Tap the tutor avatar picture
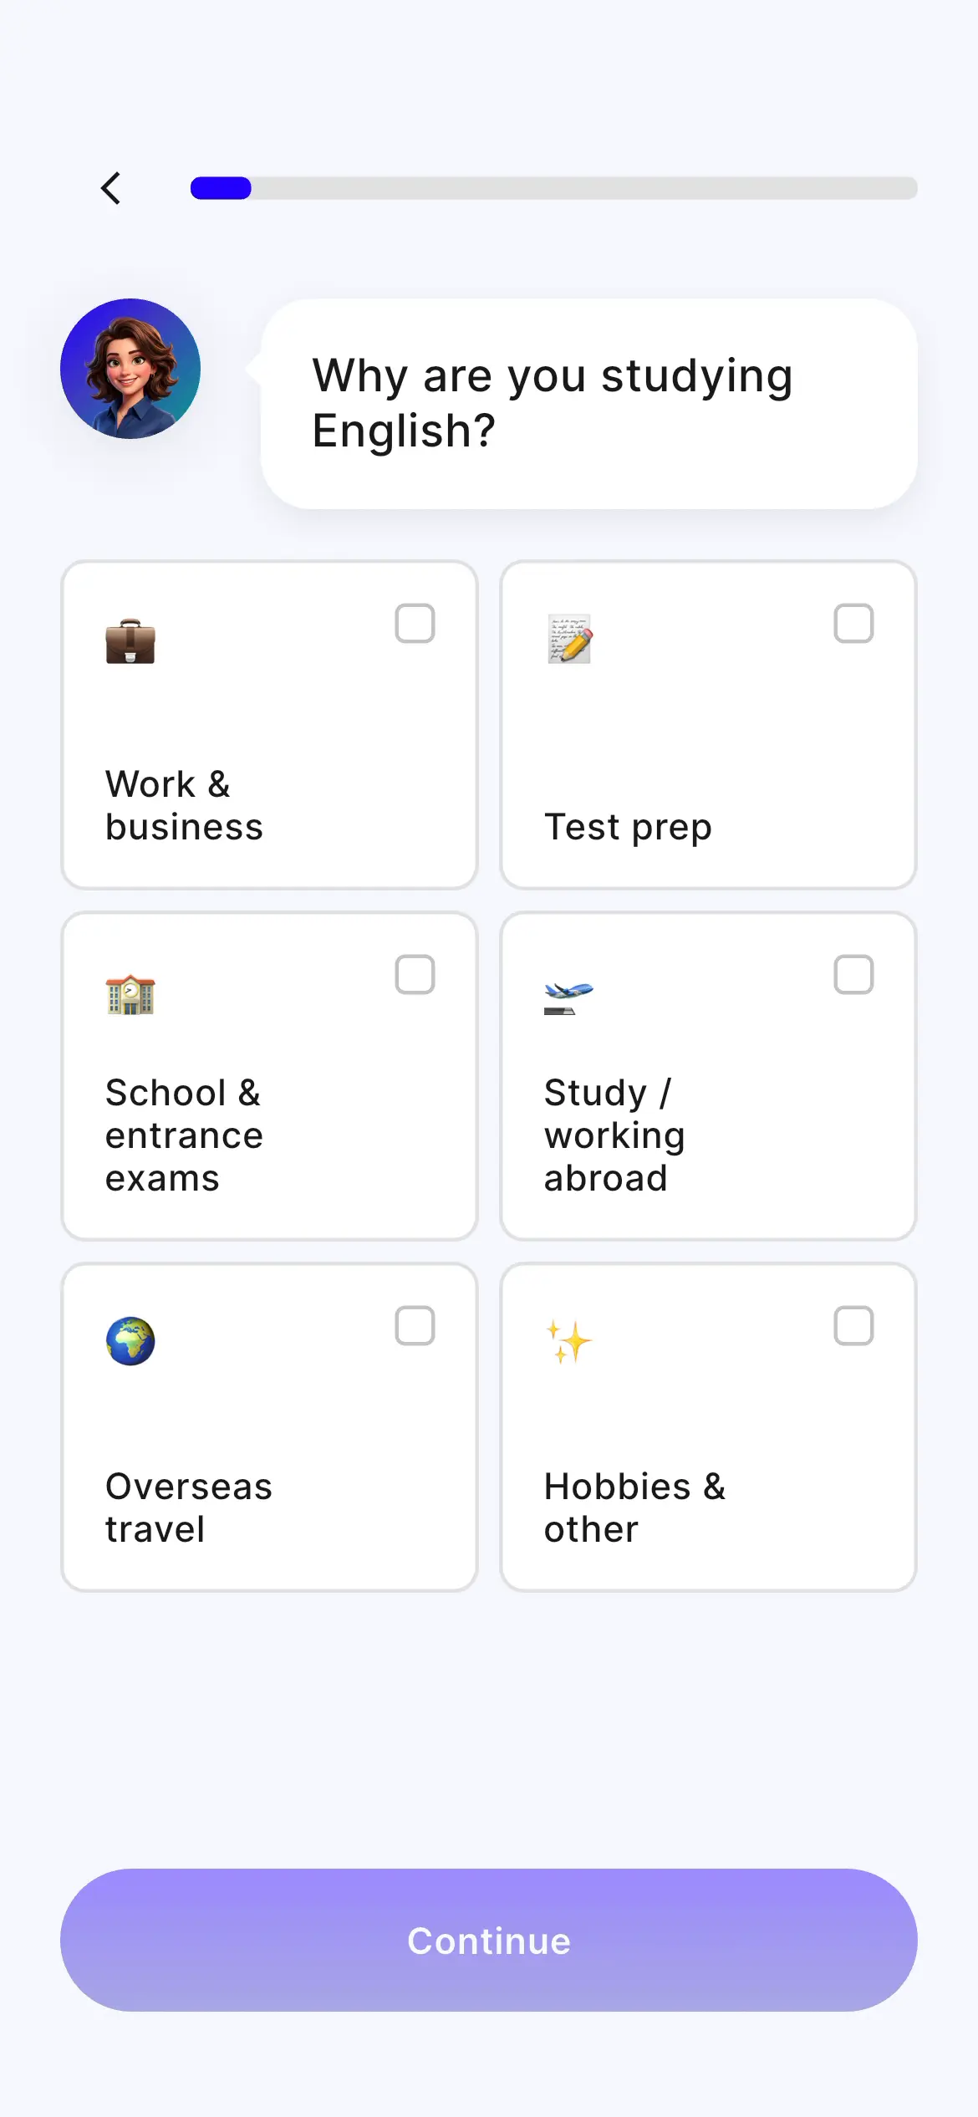 (x=130, y=369)
